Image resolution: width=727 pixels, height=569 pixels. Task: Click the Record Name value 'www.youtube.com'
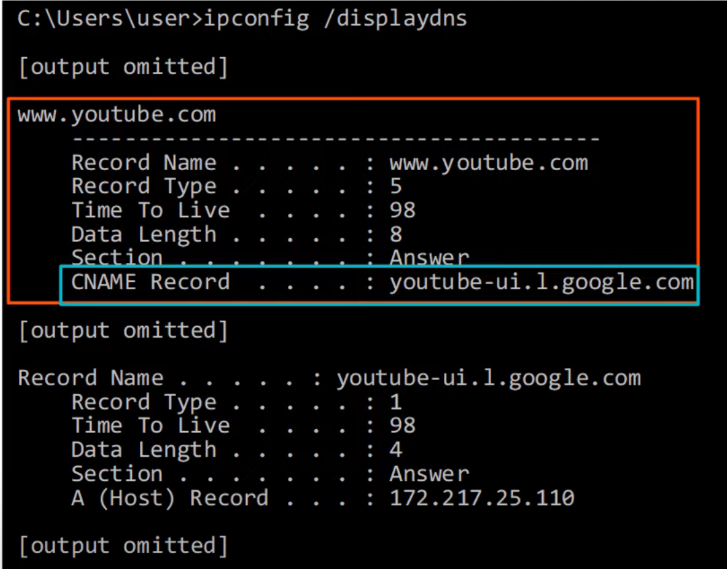pos(489,163)
